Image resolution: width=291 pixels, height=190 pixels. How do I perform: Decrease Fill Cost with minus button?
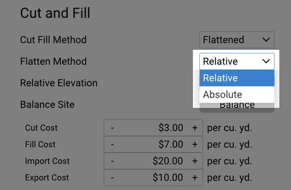(112, 144)
